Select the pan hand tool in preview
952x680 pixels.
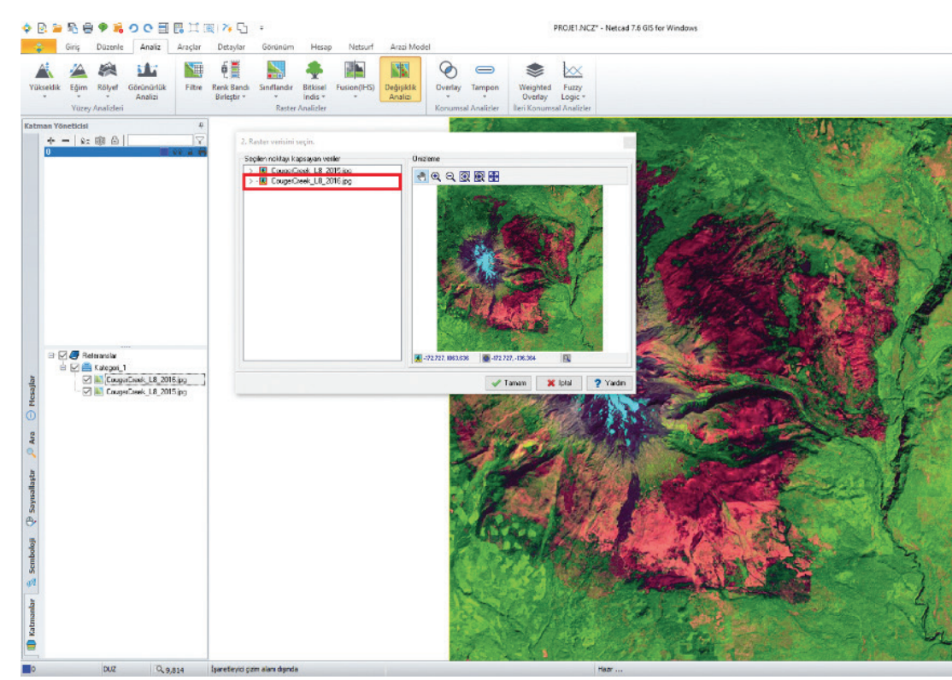(420, 177)
